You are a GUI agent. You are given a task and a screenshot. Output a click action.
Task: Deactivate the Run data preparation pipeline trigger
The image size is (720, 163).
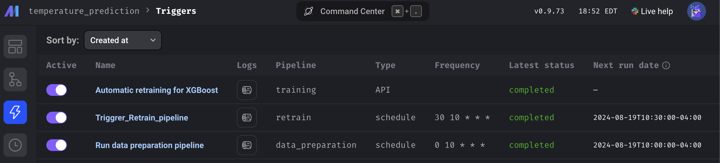(x=57, y=145)
